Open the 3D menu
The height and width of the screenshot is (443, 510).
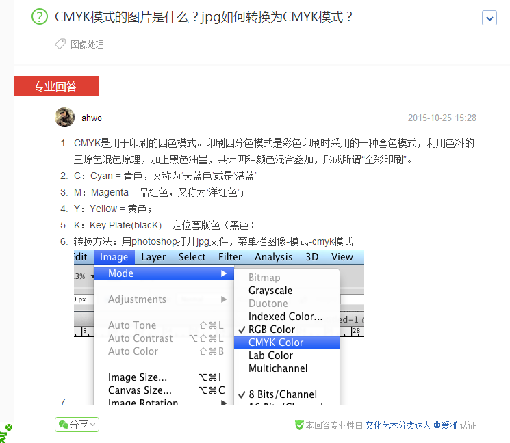(312, 257)
